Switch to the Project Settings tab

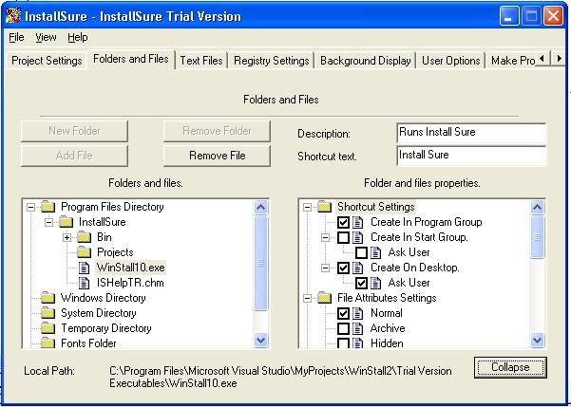tap(47, 61)
